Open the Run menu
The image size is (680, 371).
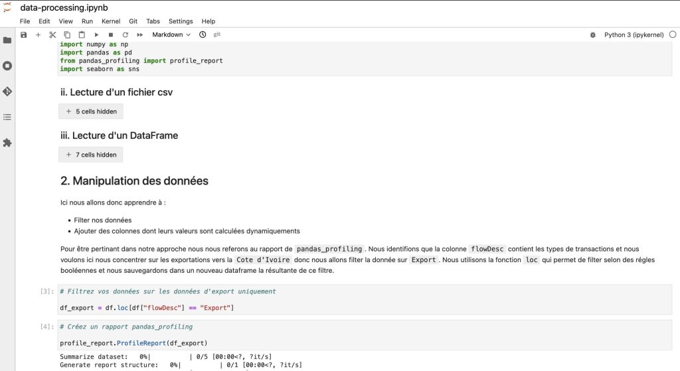tap(87, 21)
